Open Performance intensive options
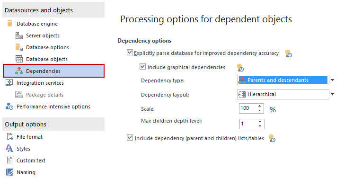Screen dimensions: 353x178 (53, 107)
